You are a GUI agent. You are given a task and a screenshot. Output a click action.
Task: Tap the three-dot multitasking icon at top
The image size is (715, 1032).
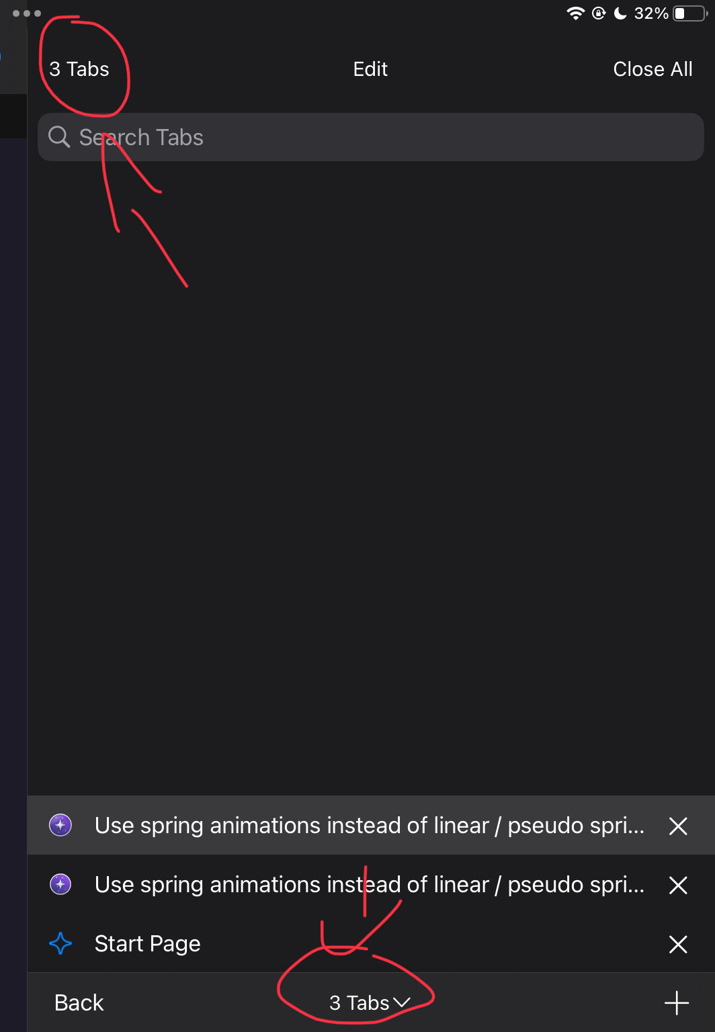pyautogui.click(x=27, y=13)
